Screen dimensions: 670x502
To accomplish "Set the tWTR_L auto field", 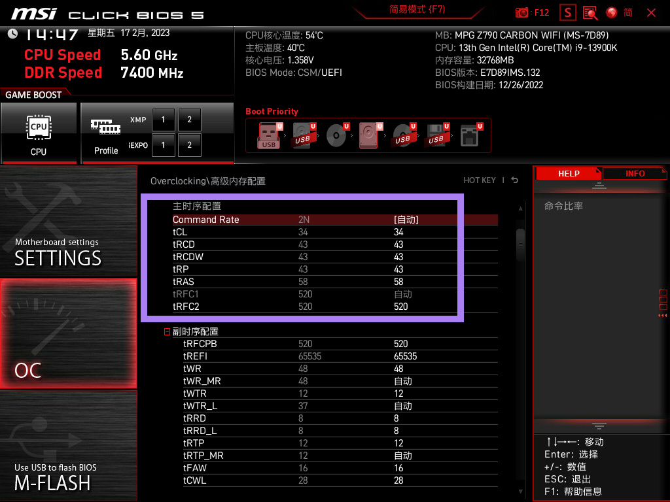I will pos(402,406).
